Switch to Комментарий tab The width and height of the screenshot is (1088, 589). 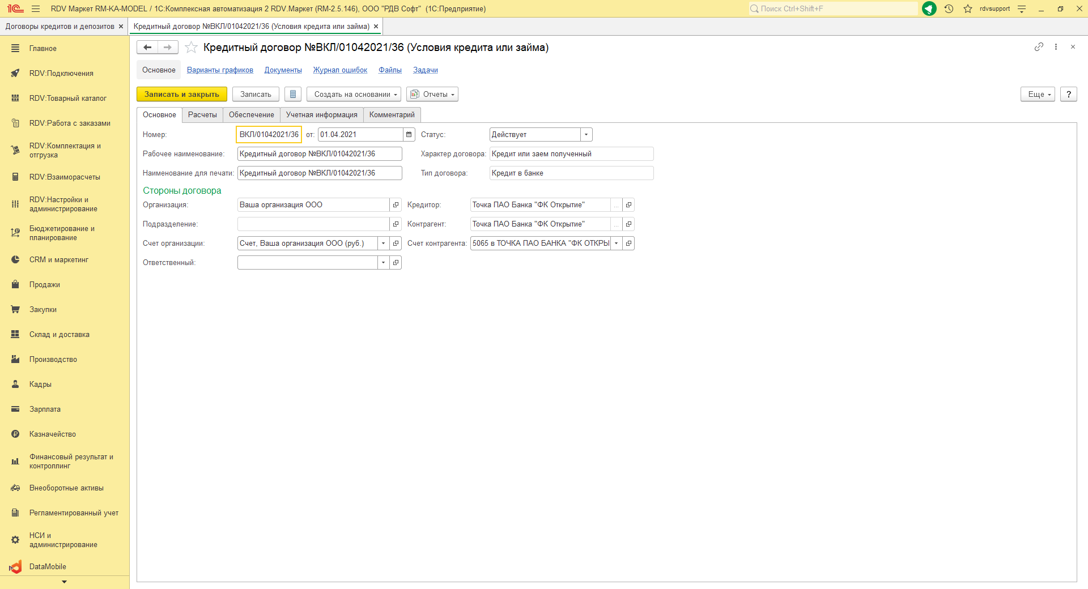point(392,114)
